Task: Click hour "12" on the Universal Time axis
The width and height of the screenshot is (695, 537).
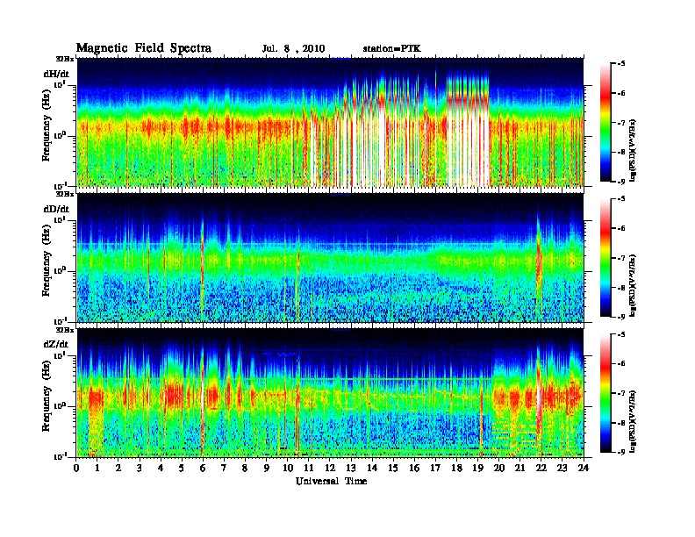Action: point(329,468)
